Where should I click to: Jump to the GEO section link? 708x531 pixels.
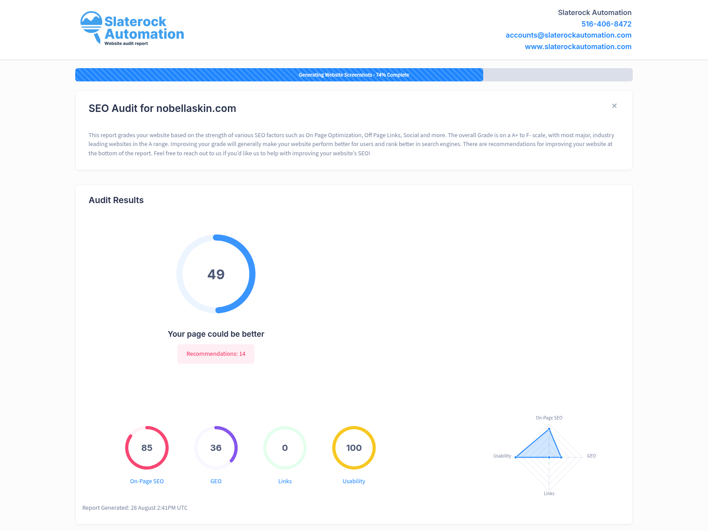coord(216,481)
